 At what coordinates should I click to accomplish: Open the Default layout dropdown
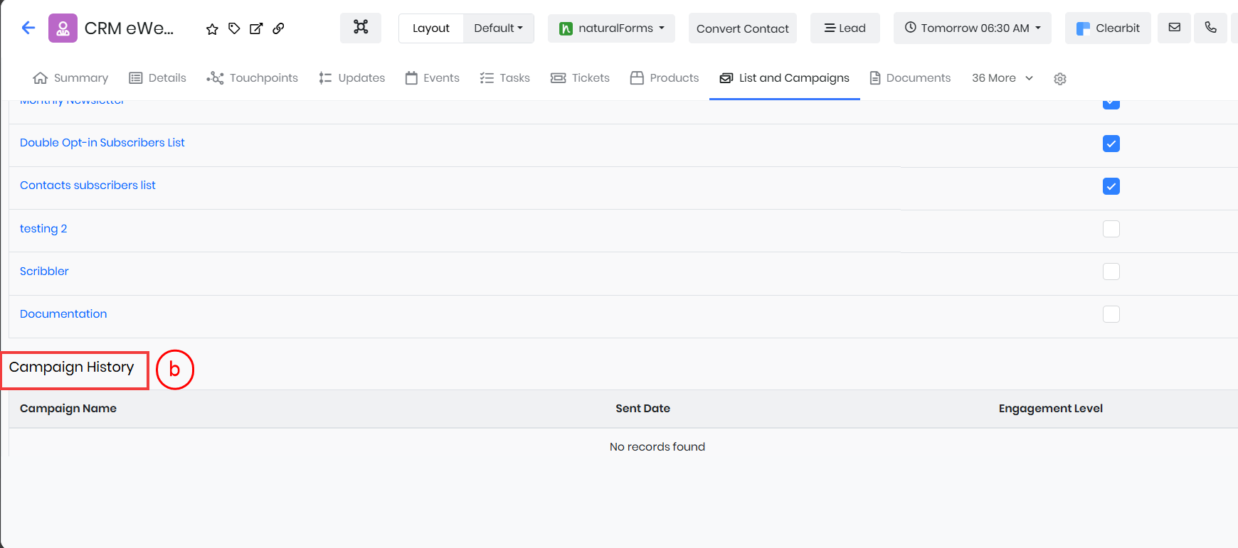(x=498, y=28)
